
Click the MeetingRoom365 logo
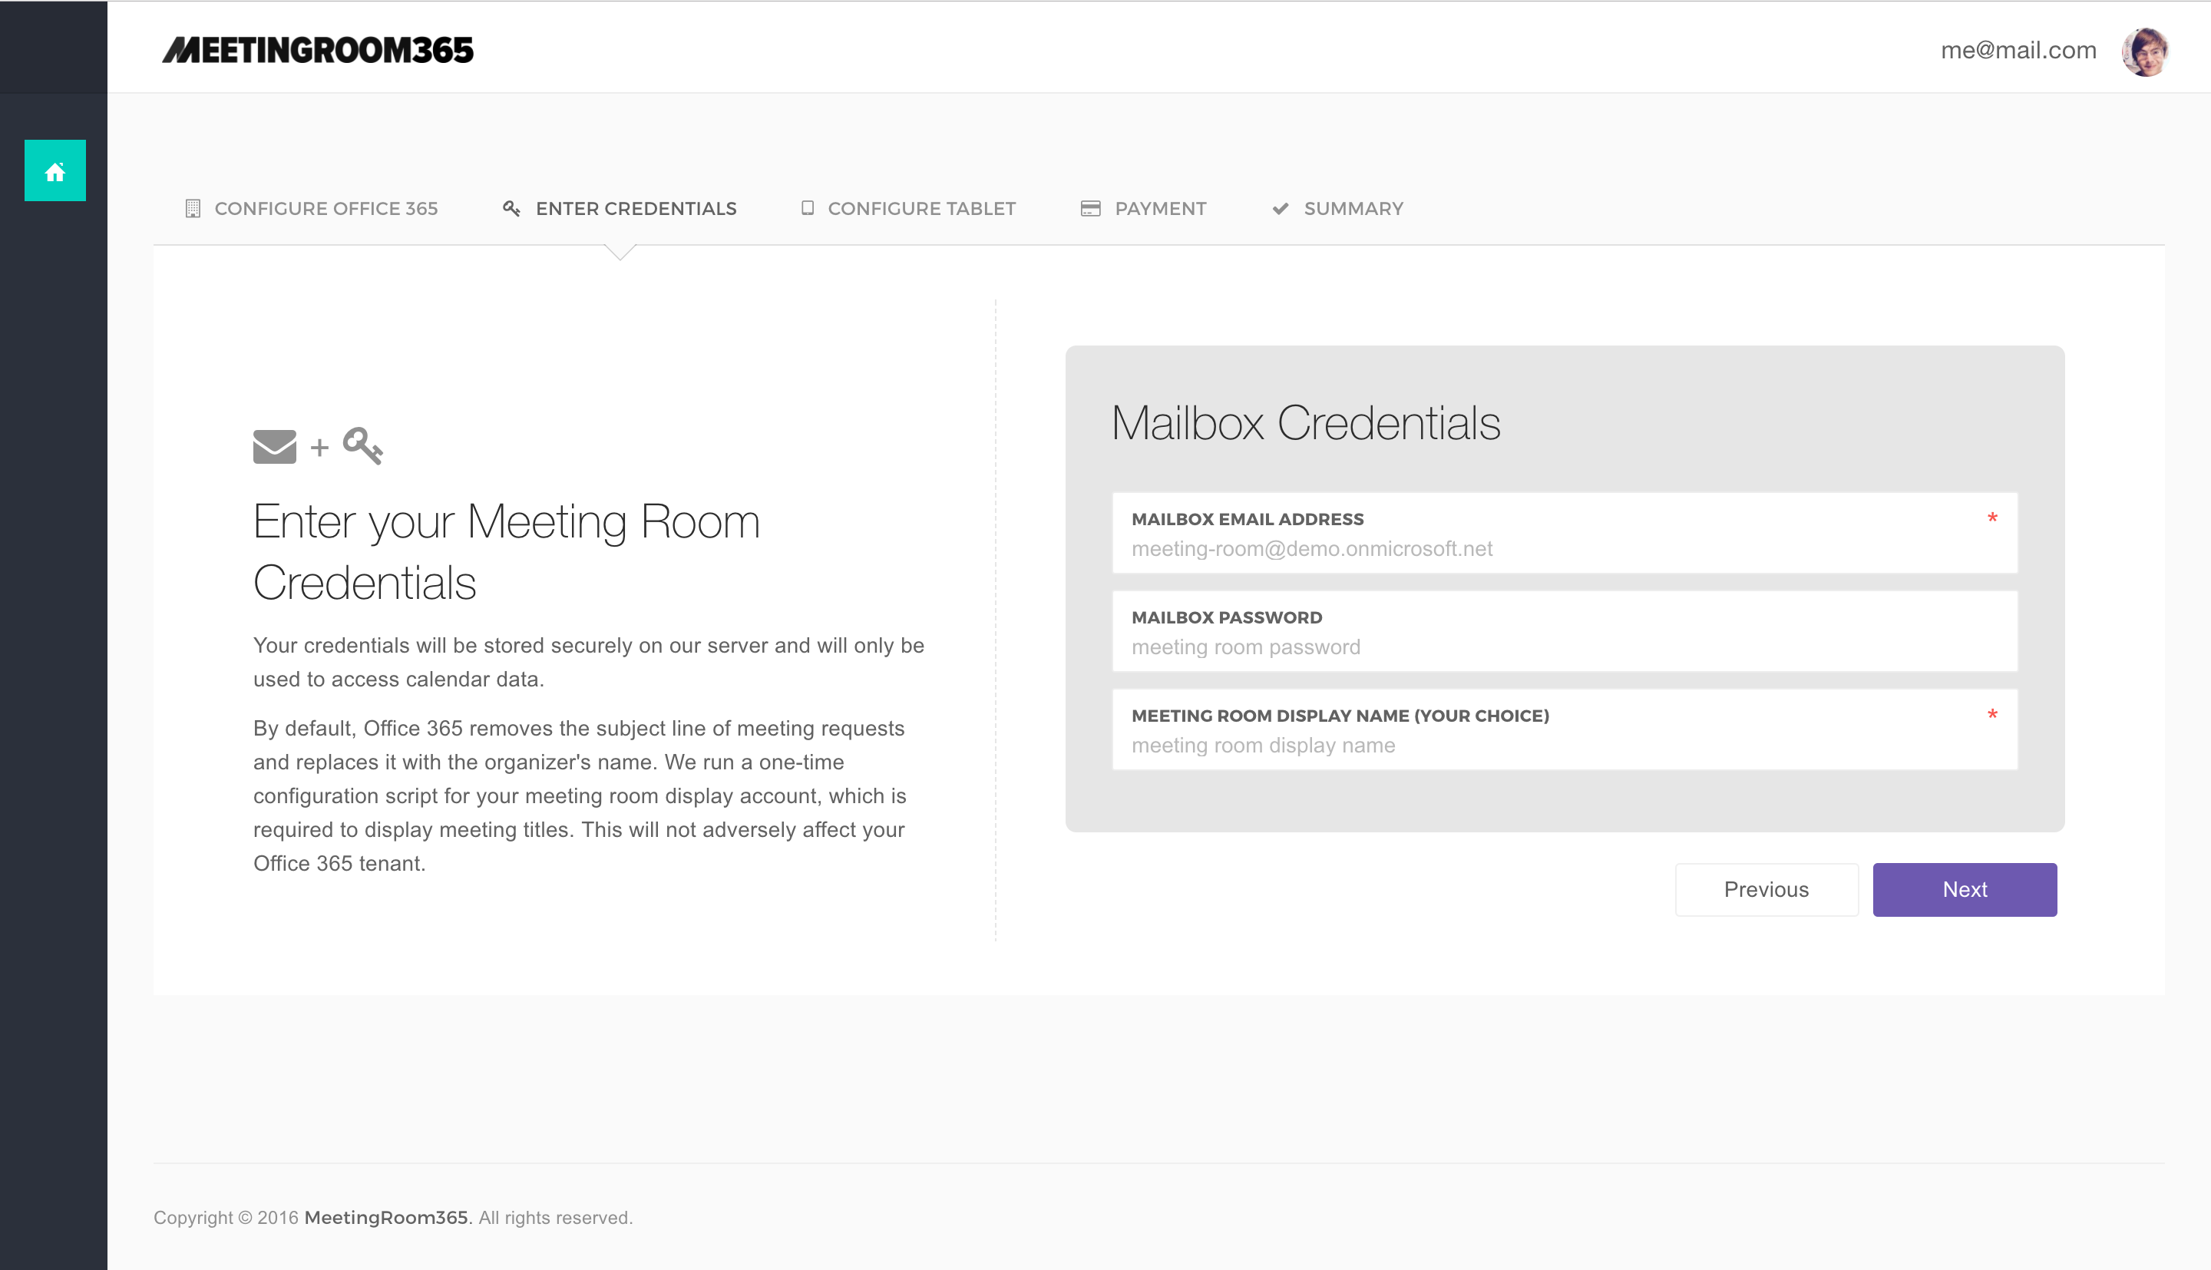319,50
